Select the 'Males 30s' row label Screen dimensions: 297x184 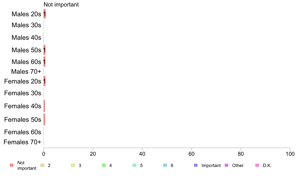coord(26,25)
